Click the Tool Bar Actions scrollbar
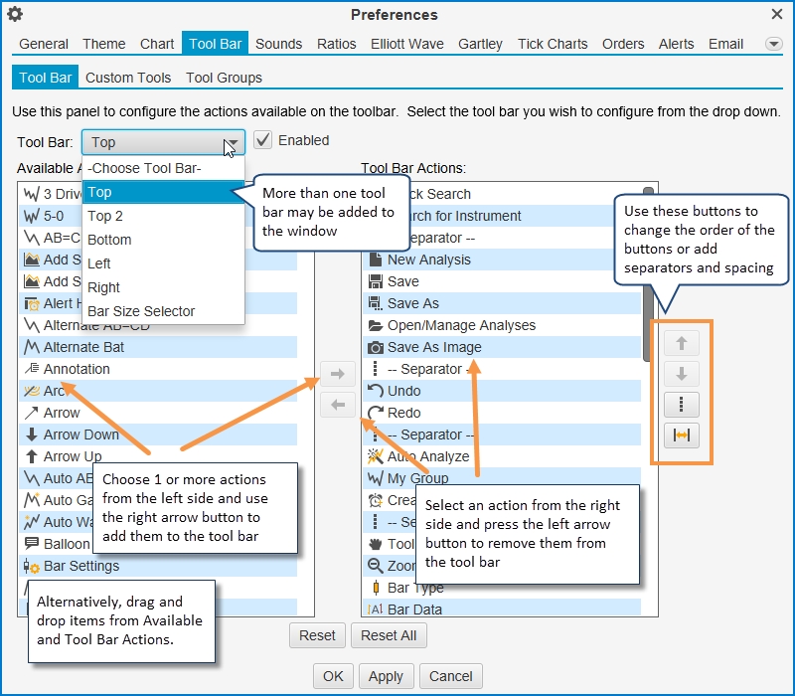 (648, 278)
